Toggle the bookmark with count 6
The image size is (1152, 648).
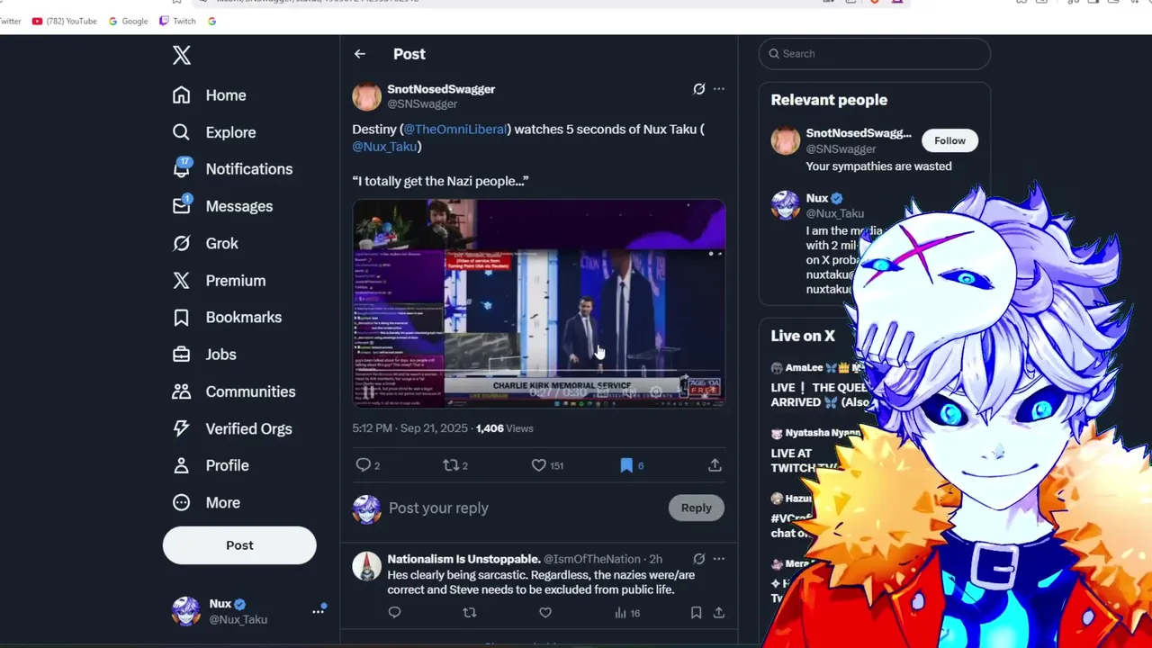pyautogui.click(x=626, y=465)
